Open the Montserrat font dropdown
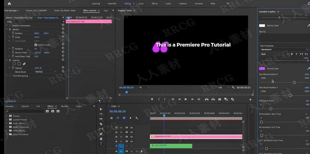The image size is (310, 154). [284, 49]
